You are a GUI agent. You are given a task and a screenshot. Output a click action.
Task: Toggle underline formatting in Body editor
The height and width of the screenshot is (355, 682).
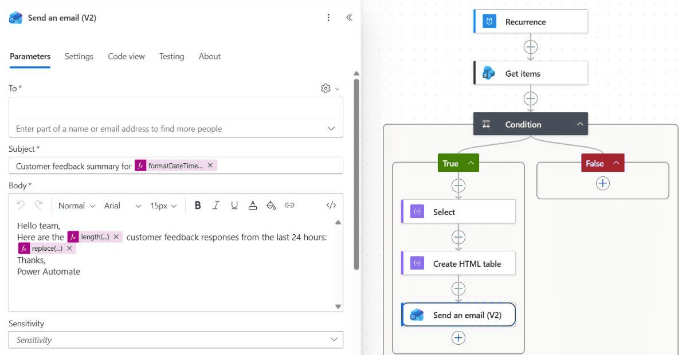tap(234, 206)
